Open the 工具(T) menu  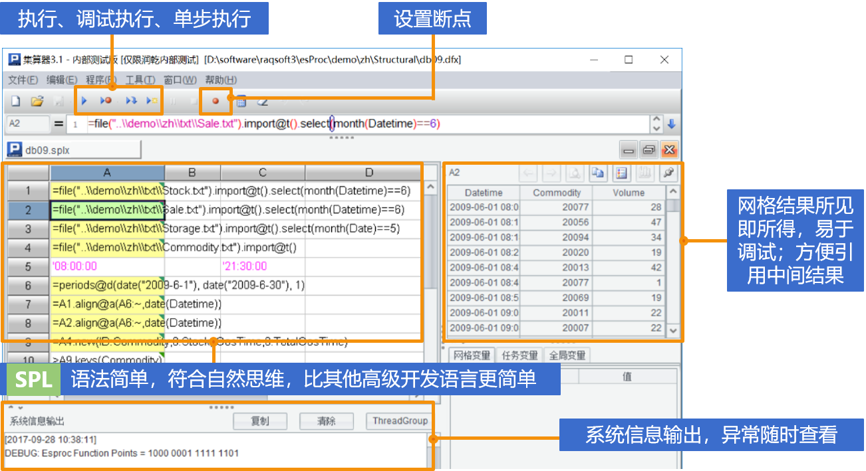tap(140, 80)
